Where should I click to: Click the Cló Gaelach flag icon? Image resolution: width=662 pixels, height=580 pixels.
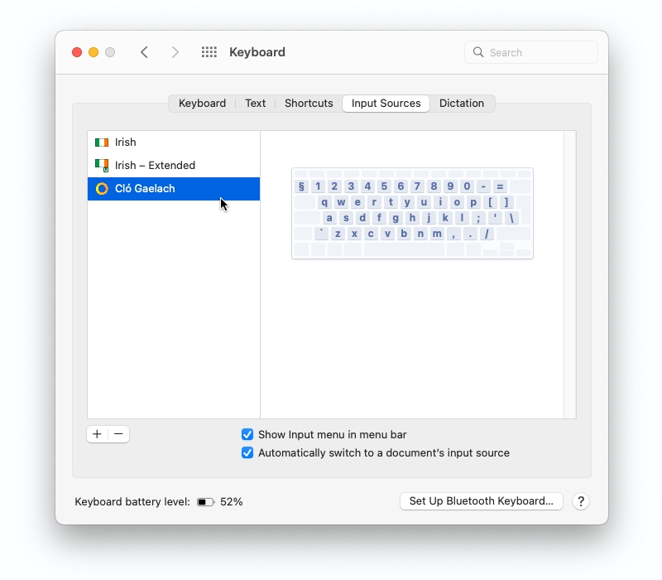coord(101,188)
